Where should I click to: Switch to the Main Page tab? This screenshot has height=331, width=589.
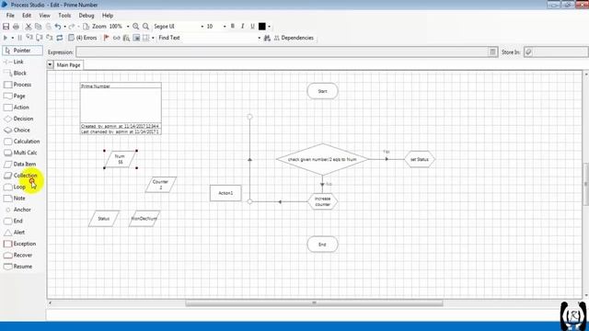click(x=68, y=65)
